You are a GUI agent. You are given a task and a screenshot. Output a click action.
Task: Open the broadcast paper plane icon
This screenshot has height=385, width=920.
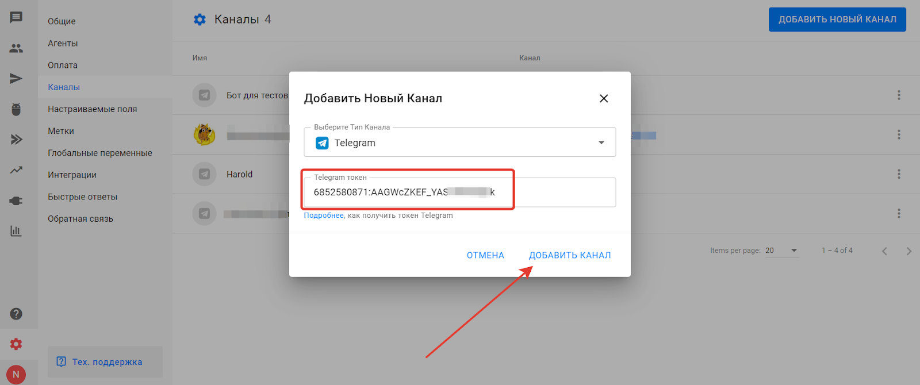[16, 79]
